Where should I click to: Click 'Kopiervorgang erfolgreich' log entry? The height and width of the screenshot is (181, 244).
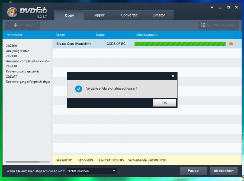28,82
